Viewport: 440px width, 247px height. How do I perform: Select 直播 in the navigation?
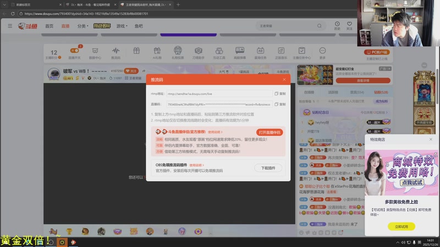click(65, 26)
